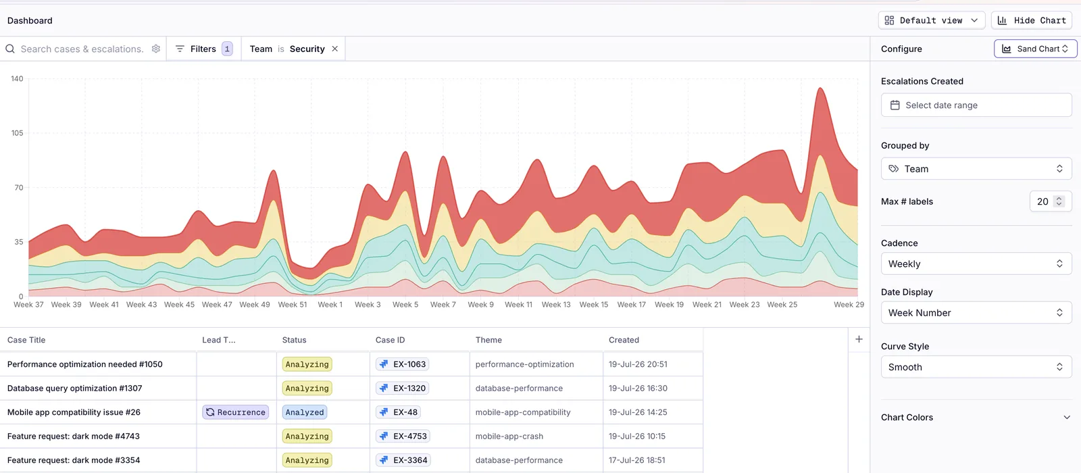
Task: Click the Hide Chart button
Action: [x=1032, y=20]
